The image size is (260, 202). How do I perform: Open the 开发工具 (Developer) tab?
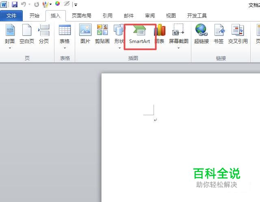coord(197,16)
